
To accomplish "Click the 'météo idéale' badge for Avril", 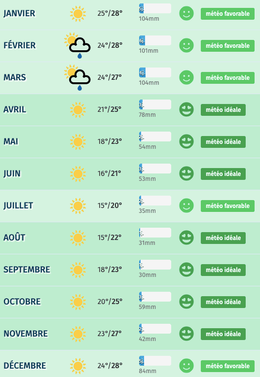I will 223,110.
